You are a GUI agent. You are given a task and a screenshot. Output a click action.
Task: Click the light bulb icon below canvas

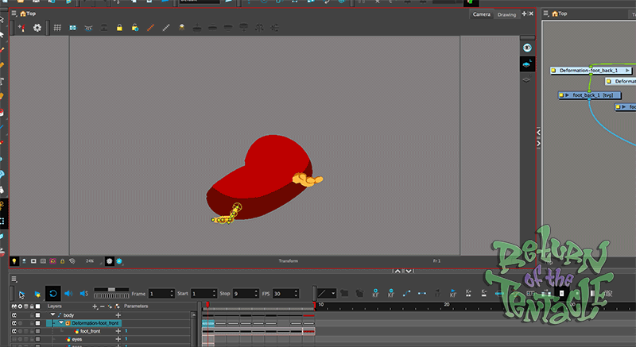click(14, 260)
